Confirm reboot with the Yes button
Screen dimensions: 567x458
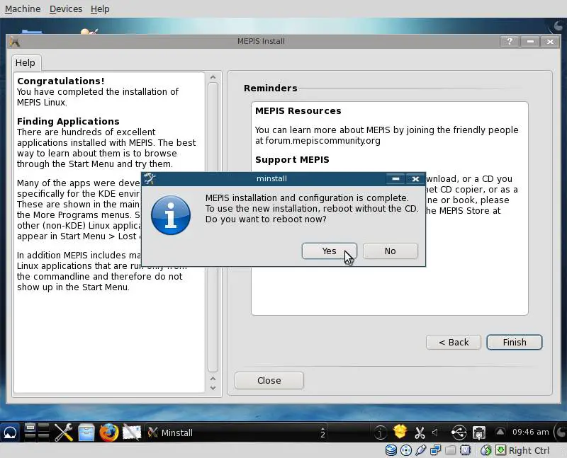point(329,251)
